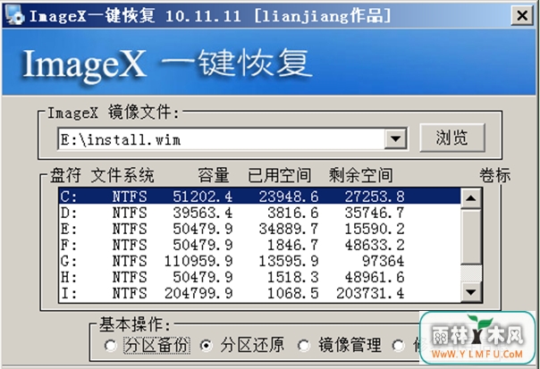Select the E: partition row
This screenshot has width=540, height=369.
(x=259, y=229)
